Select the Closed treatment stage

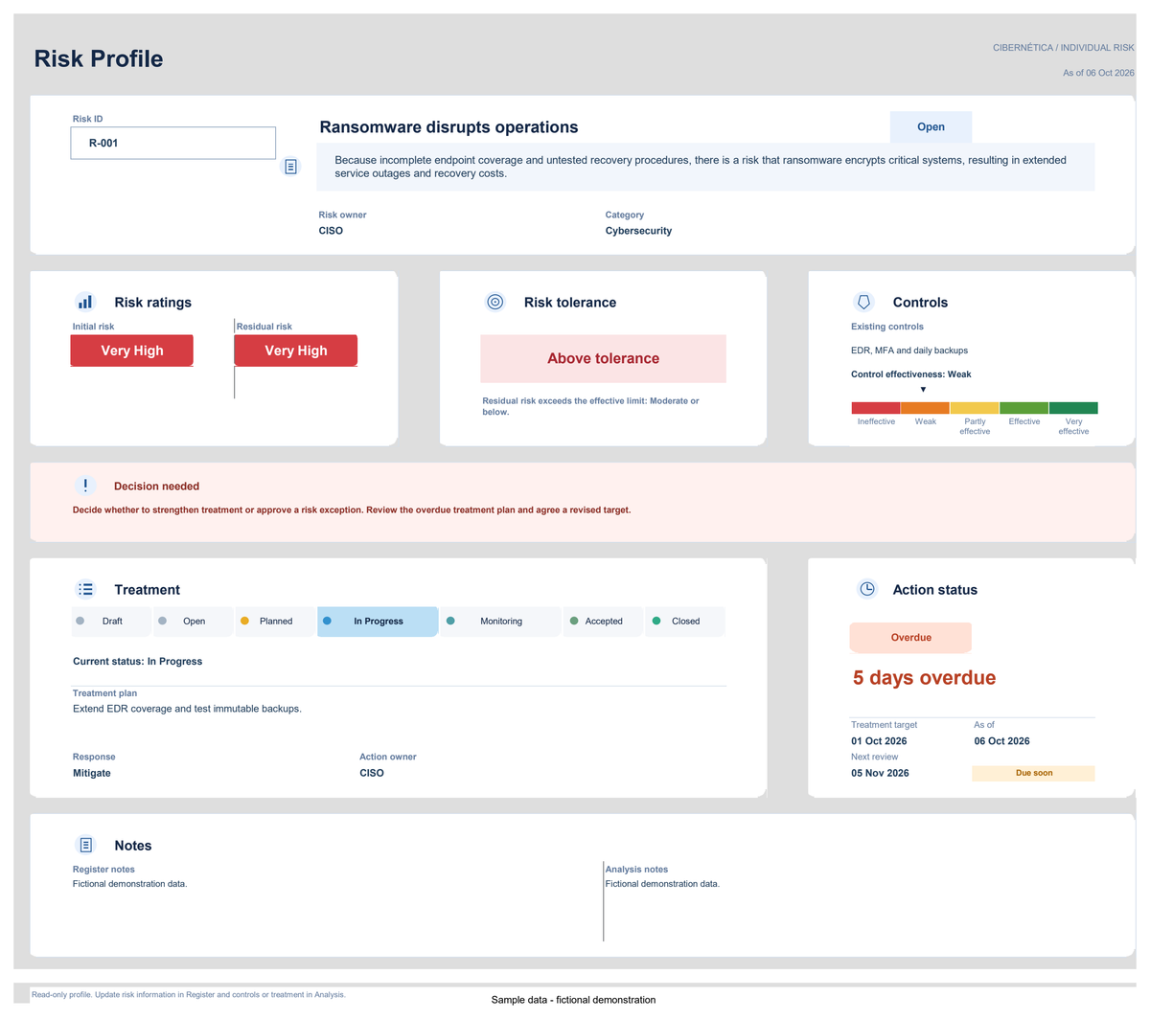click(685, 621)
